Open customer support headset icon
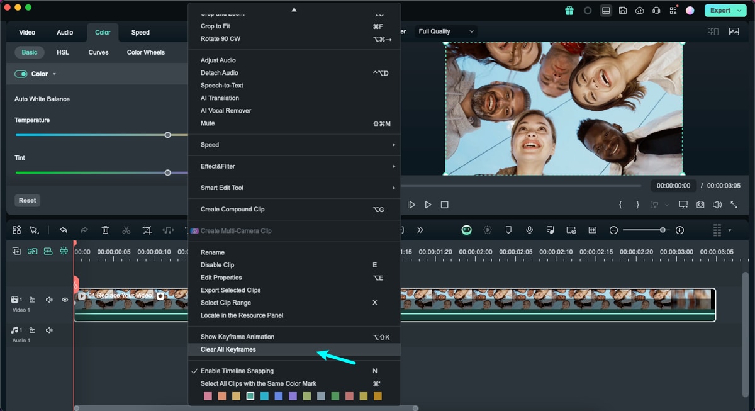This screenshot has width=755, height=411. [657, 10]
